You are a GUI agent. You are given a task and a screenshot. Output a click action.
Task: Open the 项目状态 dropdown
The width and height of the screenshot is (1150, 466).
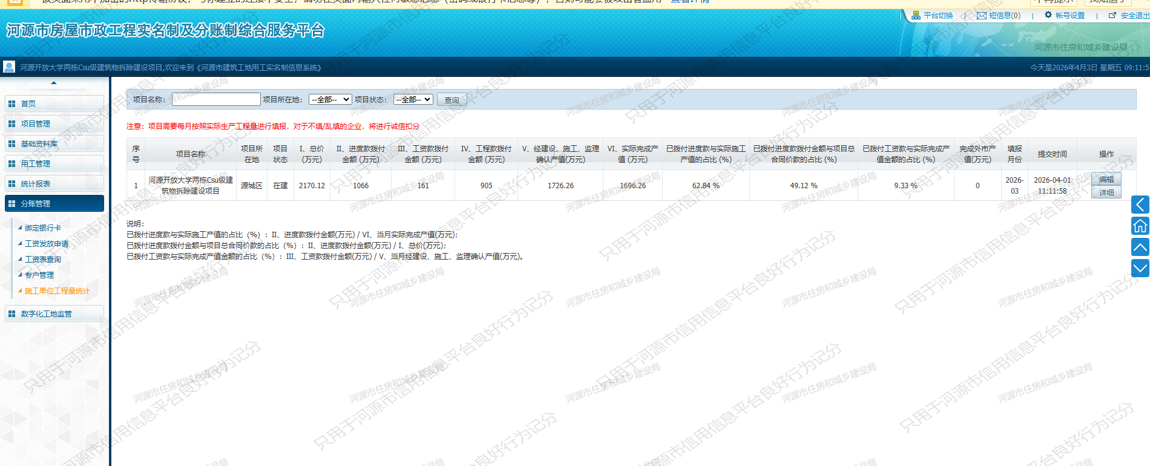[x=413, y=99]
